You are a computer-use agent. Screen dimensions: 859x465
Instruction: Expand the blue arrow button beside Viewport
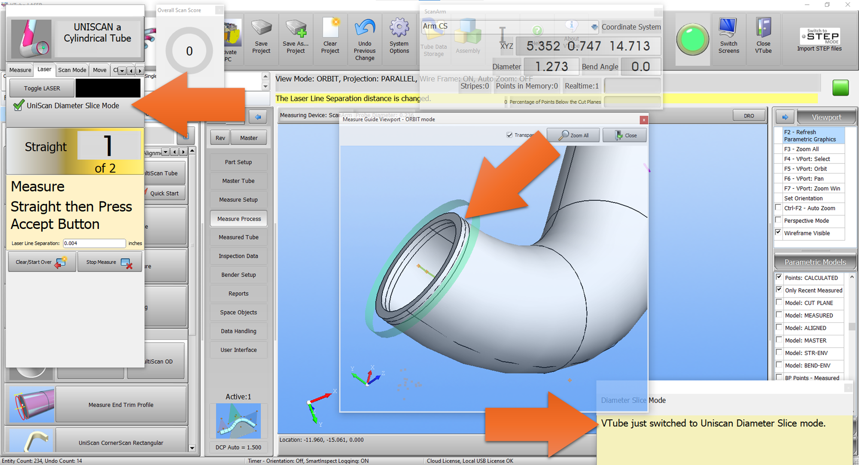coord(785,117)
